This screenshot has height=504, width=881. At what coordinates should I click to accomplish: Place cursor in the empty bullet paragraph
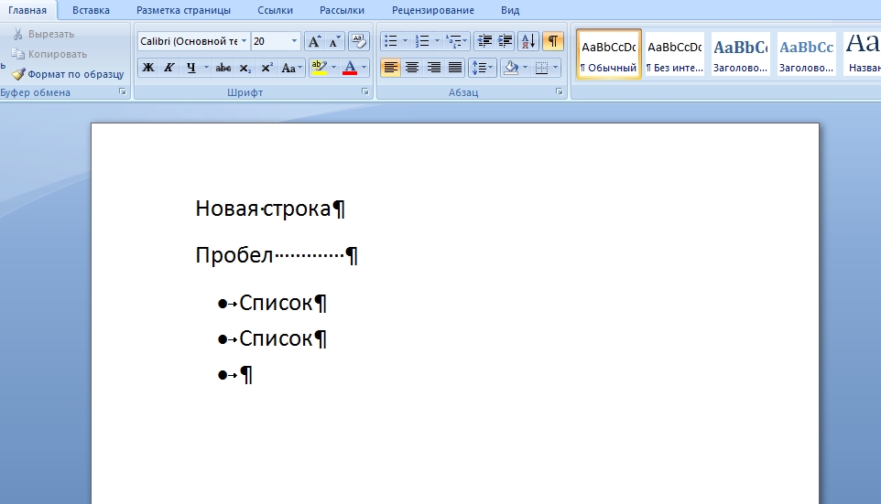click(246, 375)
